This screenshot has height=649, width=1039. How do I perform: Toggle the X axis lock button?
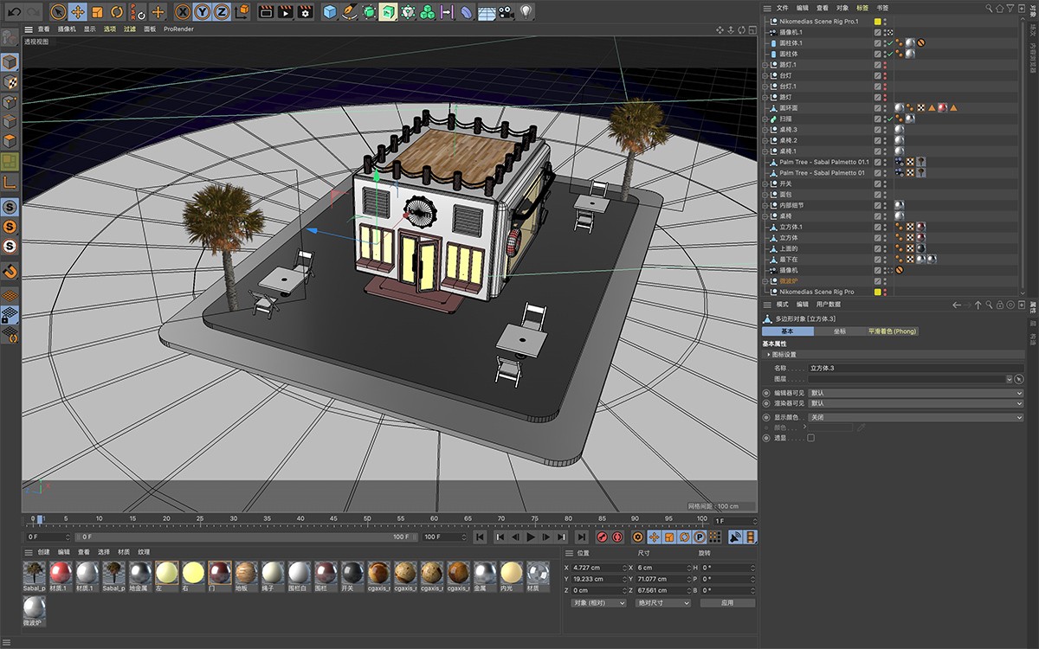pyautogui.click(x=183, y=12)
